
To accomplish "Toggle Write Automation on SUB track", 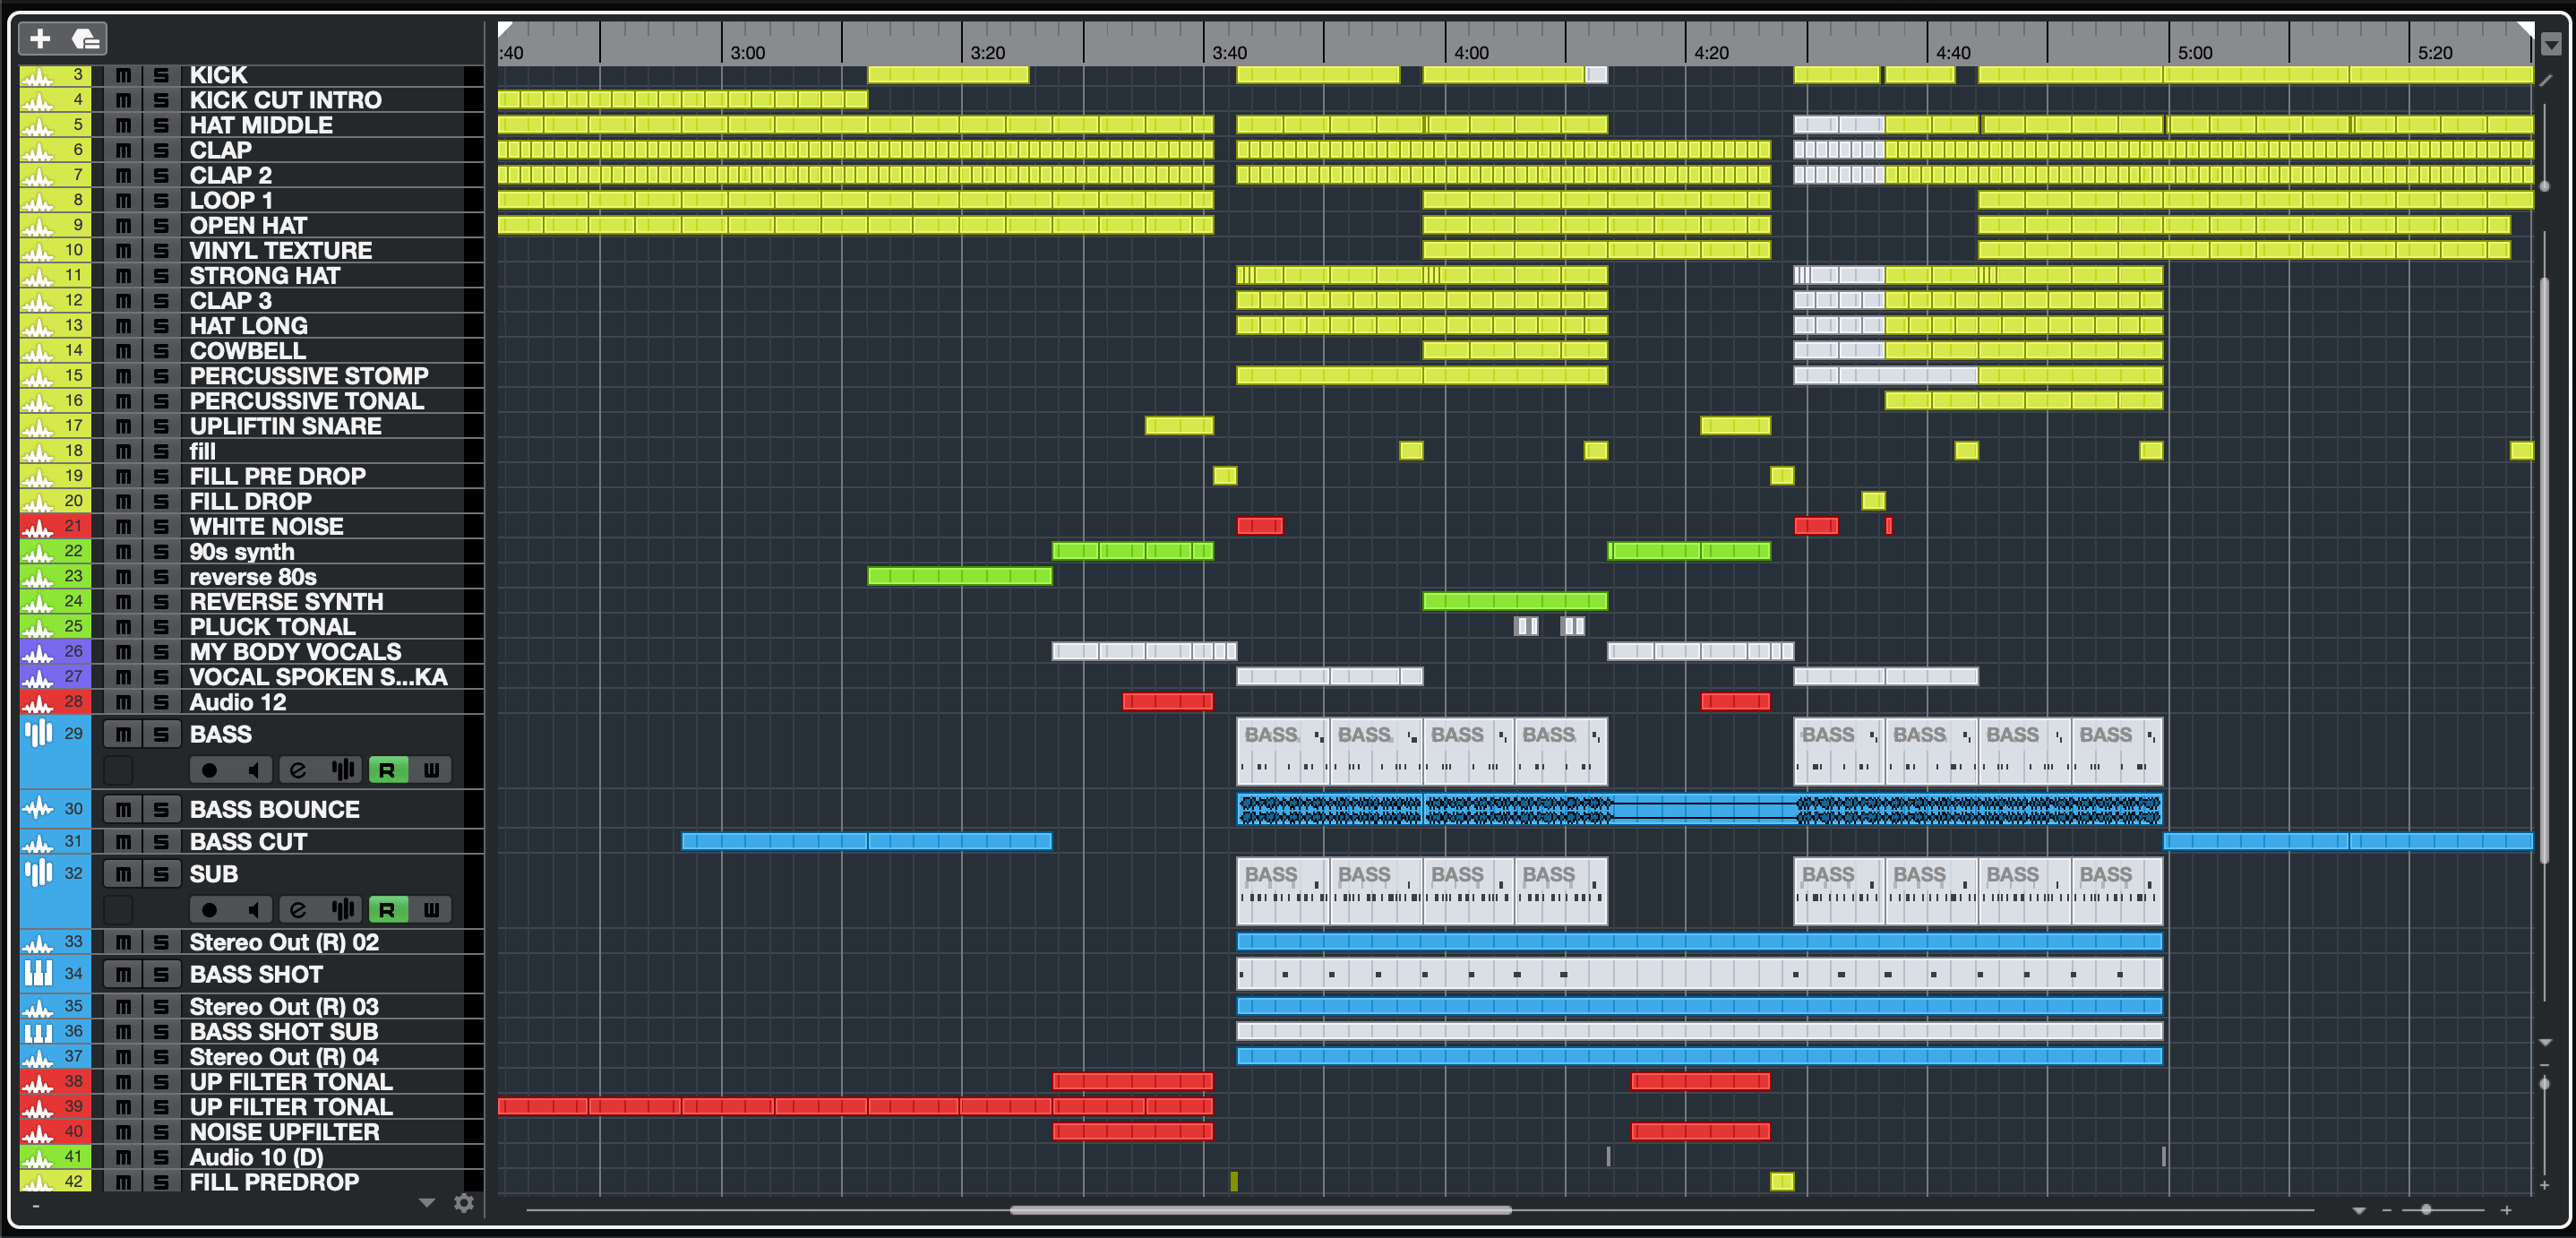I will click(x=432, y=910).
